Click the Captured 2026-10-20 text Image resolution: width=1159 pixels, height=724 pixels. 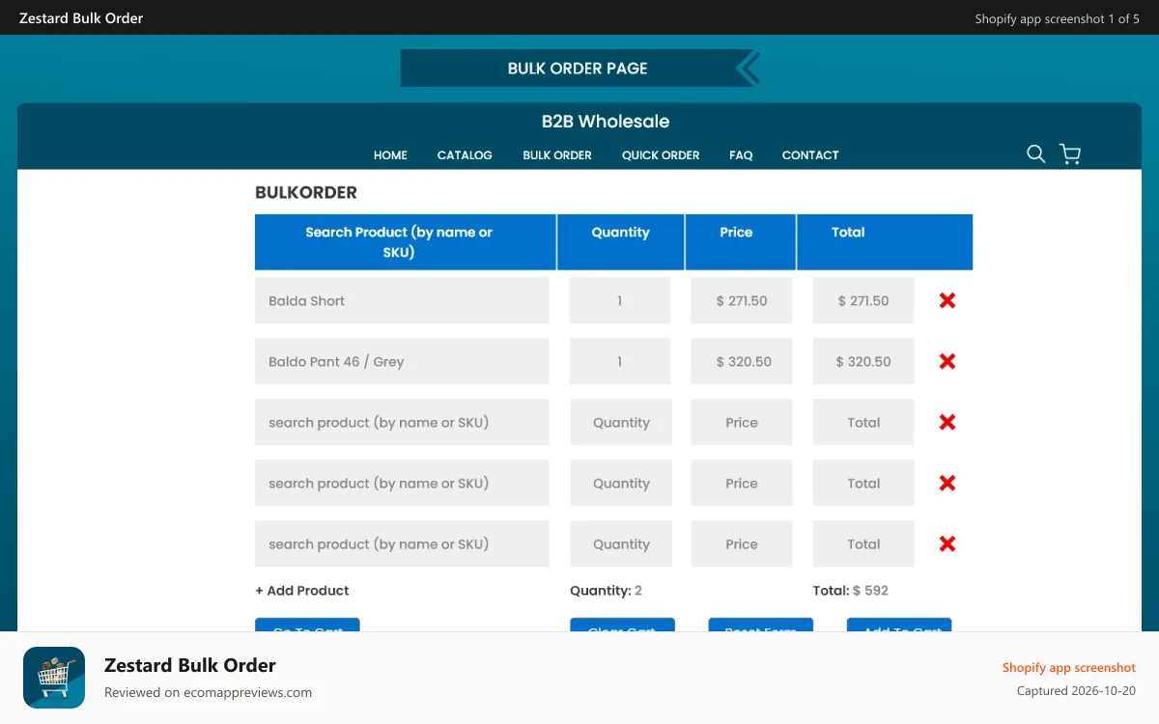pyautogui.click(x=1076, y=691)
